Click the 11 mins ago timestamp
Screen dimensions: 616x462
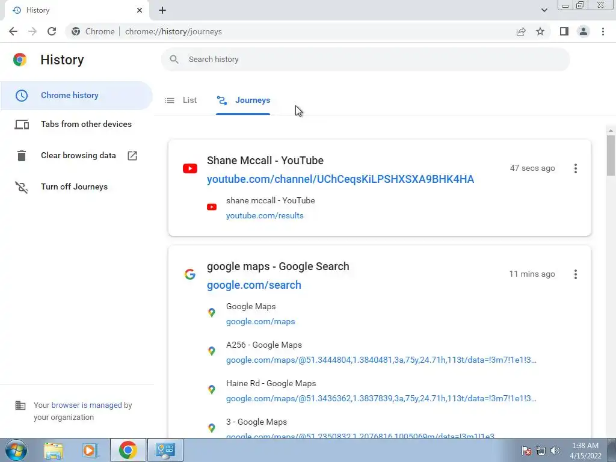coord(532,274)
